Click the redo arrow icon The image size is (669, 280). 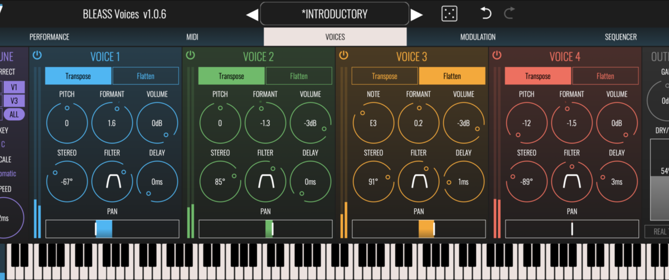click(x=508, y=14)
